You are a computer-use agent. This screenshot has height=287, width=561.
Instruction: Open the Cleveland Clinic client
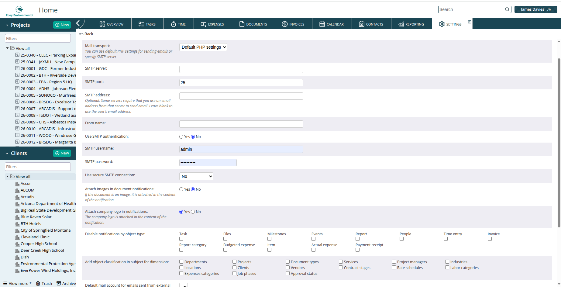coord(32,237)
